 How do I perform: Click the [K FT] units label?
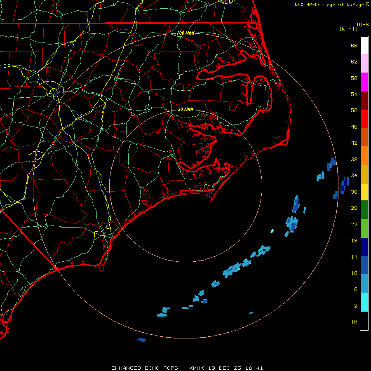pyautogui.click(x=348, y=28)
